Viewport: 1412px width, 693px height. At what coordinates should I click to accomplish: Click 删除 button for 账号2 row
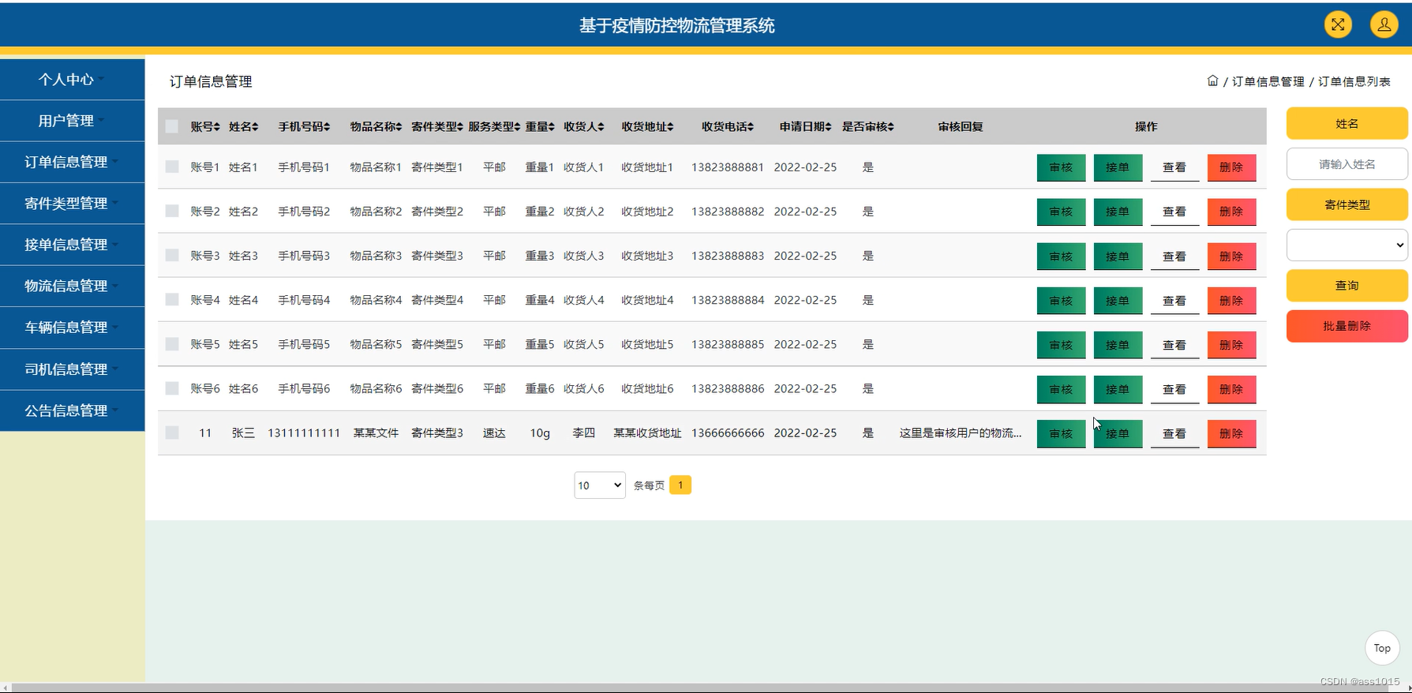click(1231, 212)
